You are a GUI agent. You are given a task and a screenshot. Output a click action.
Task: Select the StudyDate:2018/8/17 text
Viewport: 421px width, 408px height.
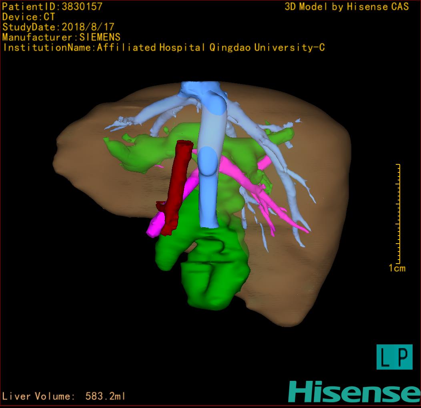[58, 27]
